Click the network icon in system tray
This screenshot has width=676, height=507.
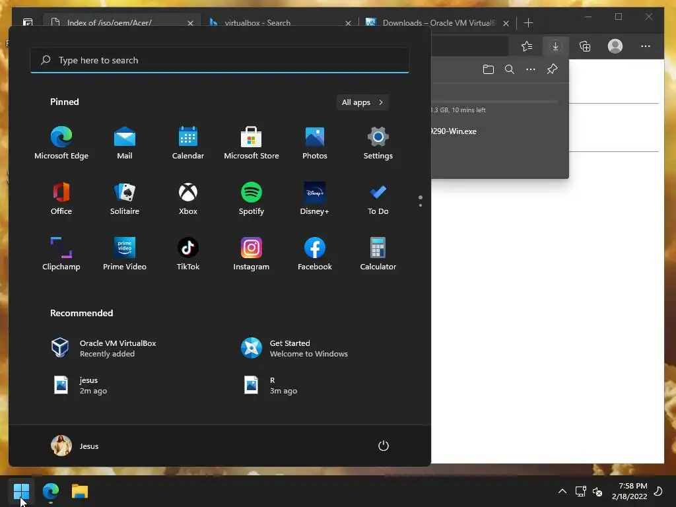tap(581, 491)
